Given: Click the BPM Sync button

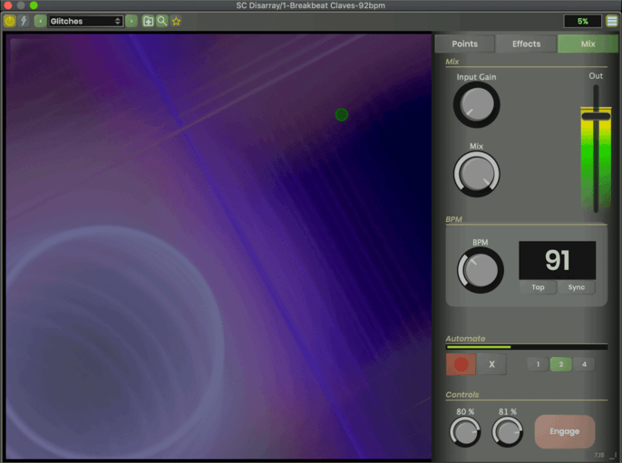Looking at the screenshot, I should [x=577, y=287].
